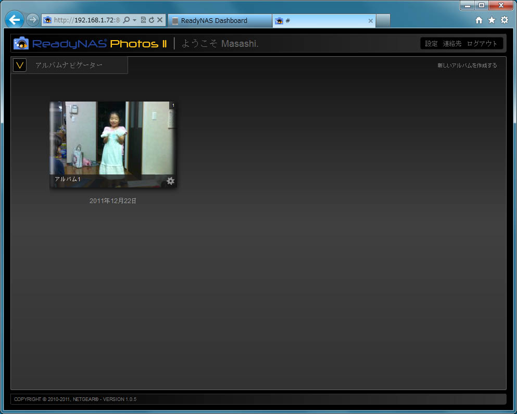Click the browser forward arrow button
The image size is (517, 414).
[x=32, y=20]
